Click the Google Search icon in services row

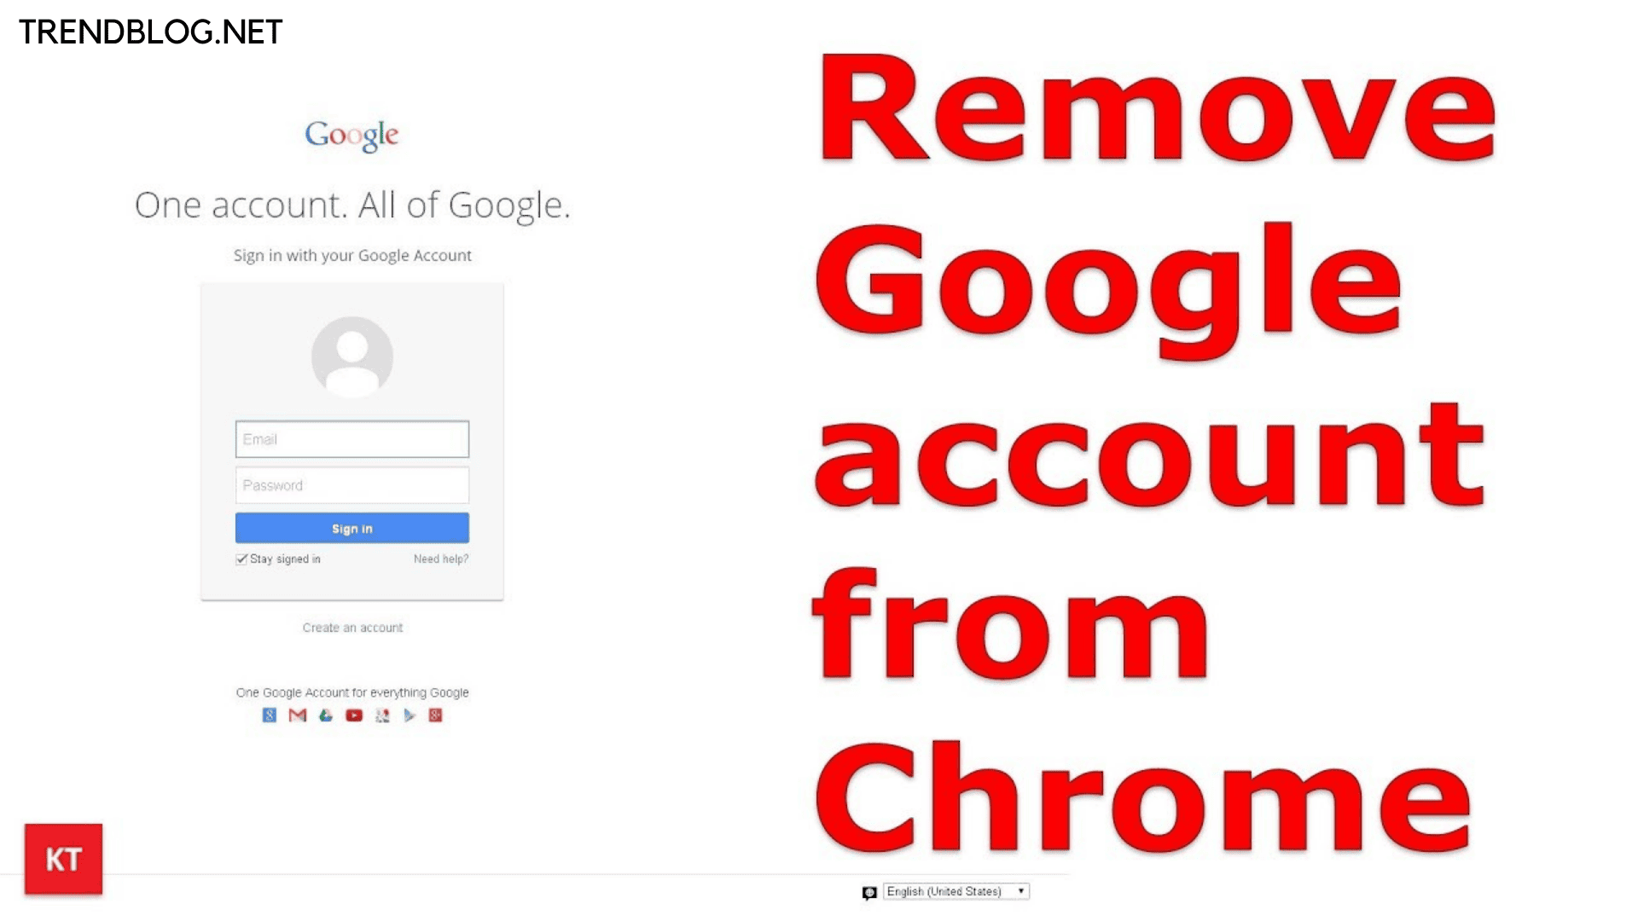tap(268, 715)
